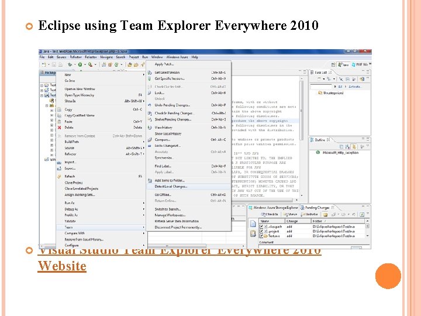Select the Uncategorized task category
The image size is (421, 316).
[330, 93]
